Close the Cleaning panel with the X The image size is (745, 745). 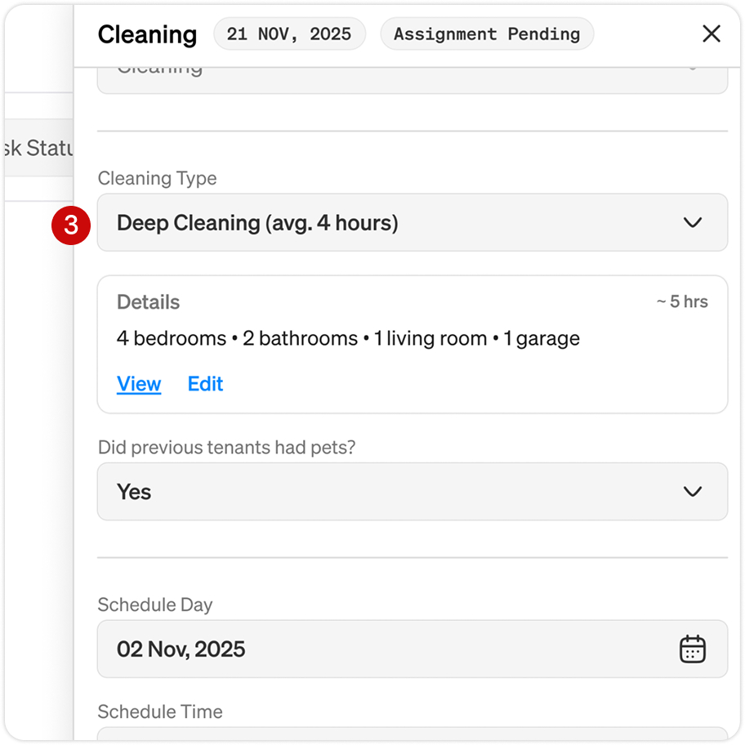coord(711,33)
